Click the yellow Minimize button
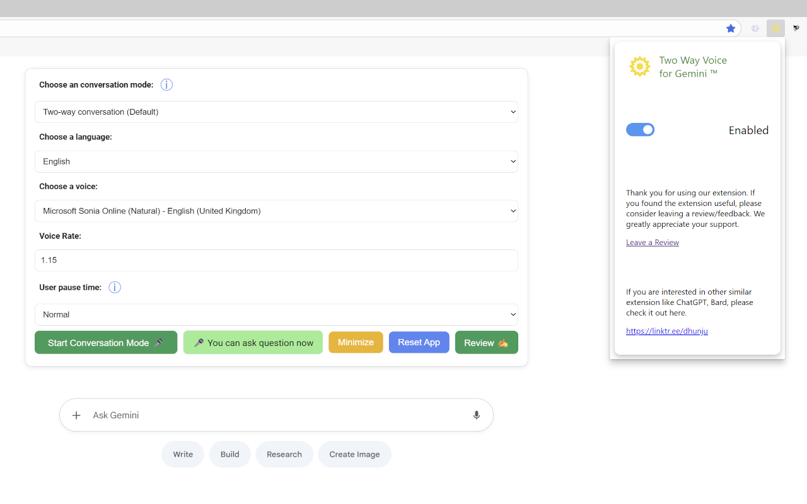The height and width of the screenshot is (504, 807). (x=356, y=342)
